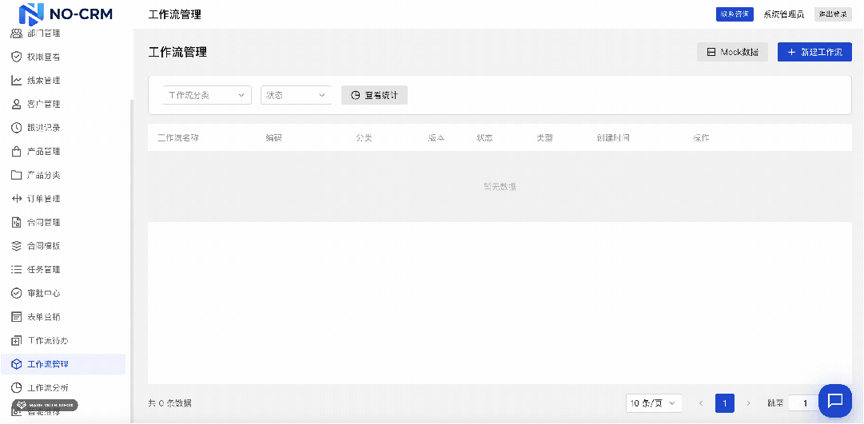Open 客户管理 via its person icon
This screenshot has height=424, width=864.
[17, 104]
